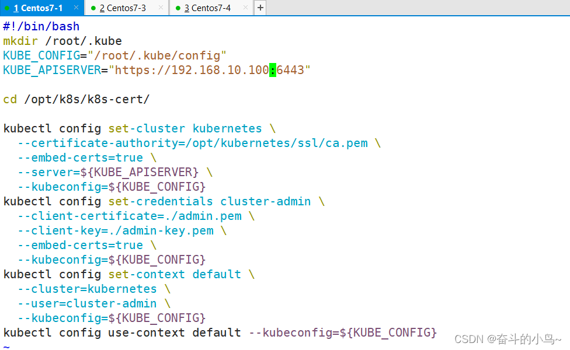This screenshot has width=570, height=350.
Task: Switch to the Centos7-3 session tab
Action: pyautogui.click(x=127, y=8)
